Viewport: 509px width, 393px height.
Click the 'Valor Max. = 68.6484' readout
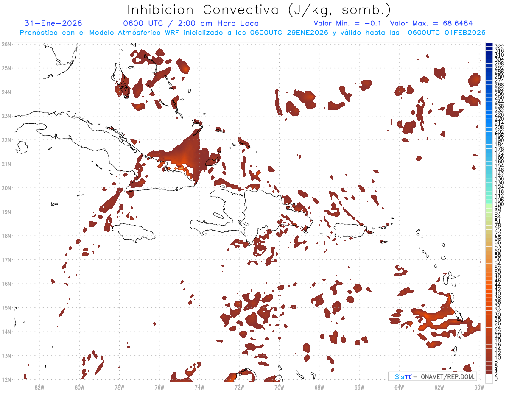(x=431, y=23)
